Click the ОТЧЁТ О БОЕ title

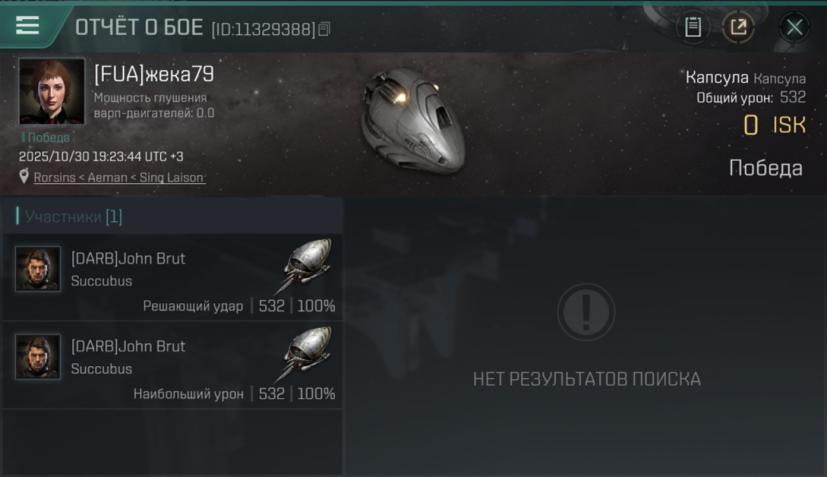(x=139, y=28)
